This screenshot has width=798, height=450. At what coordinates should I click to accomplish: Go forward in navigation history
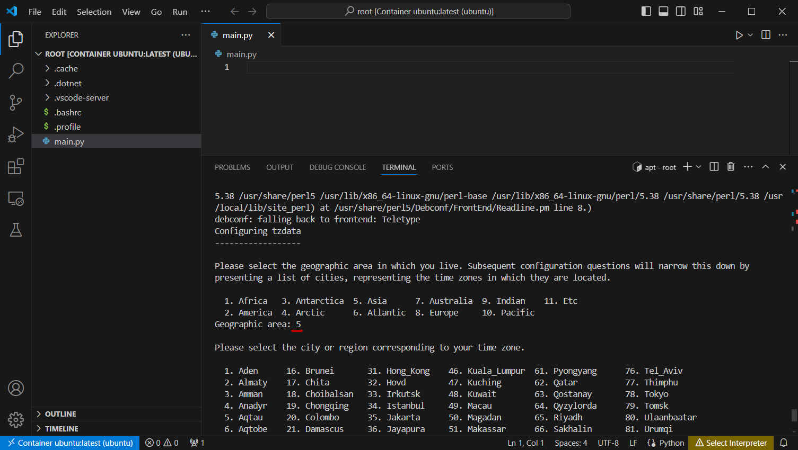point(252,11)
